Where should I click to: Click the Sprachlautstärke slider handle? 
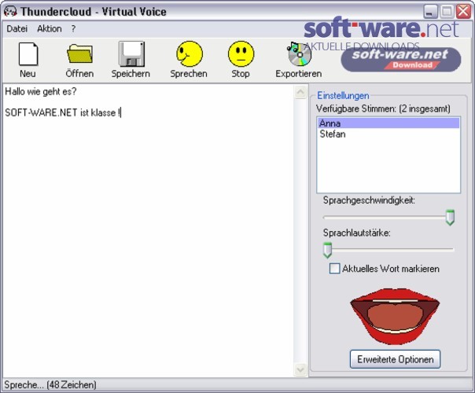point(327,250)
